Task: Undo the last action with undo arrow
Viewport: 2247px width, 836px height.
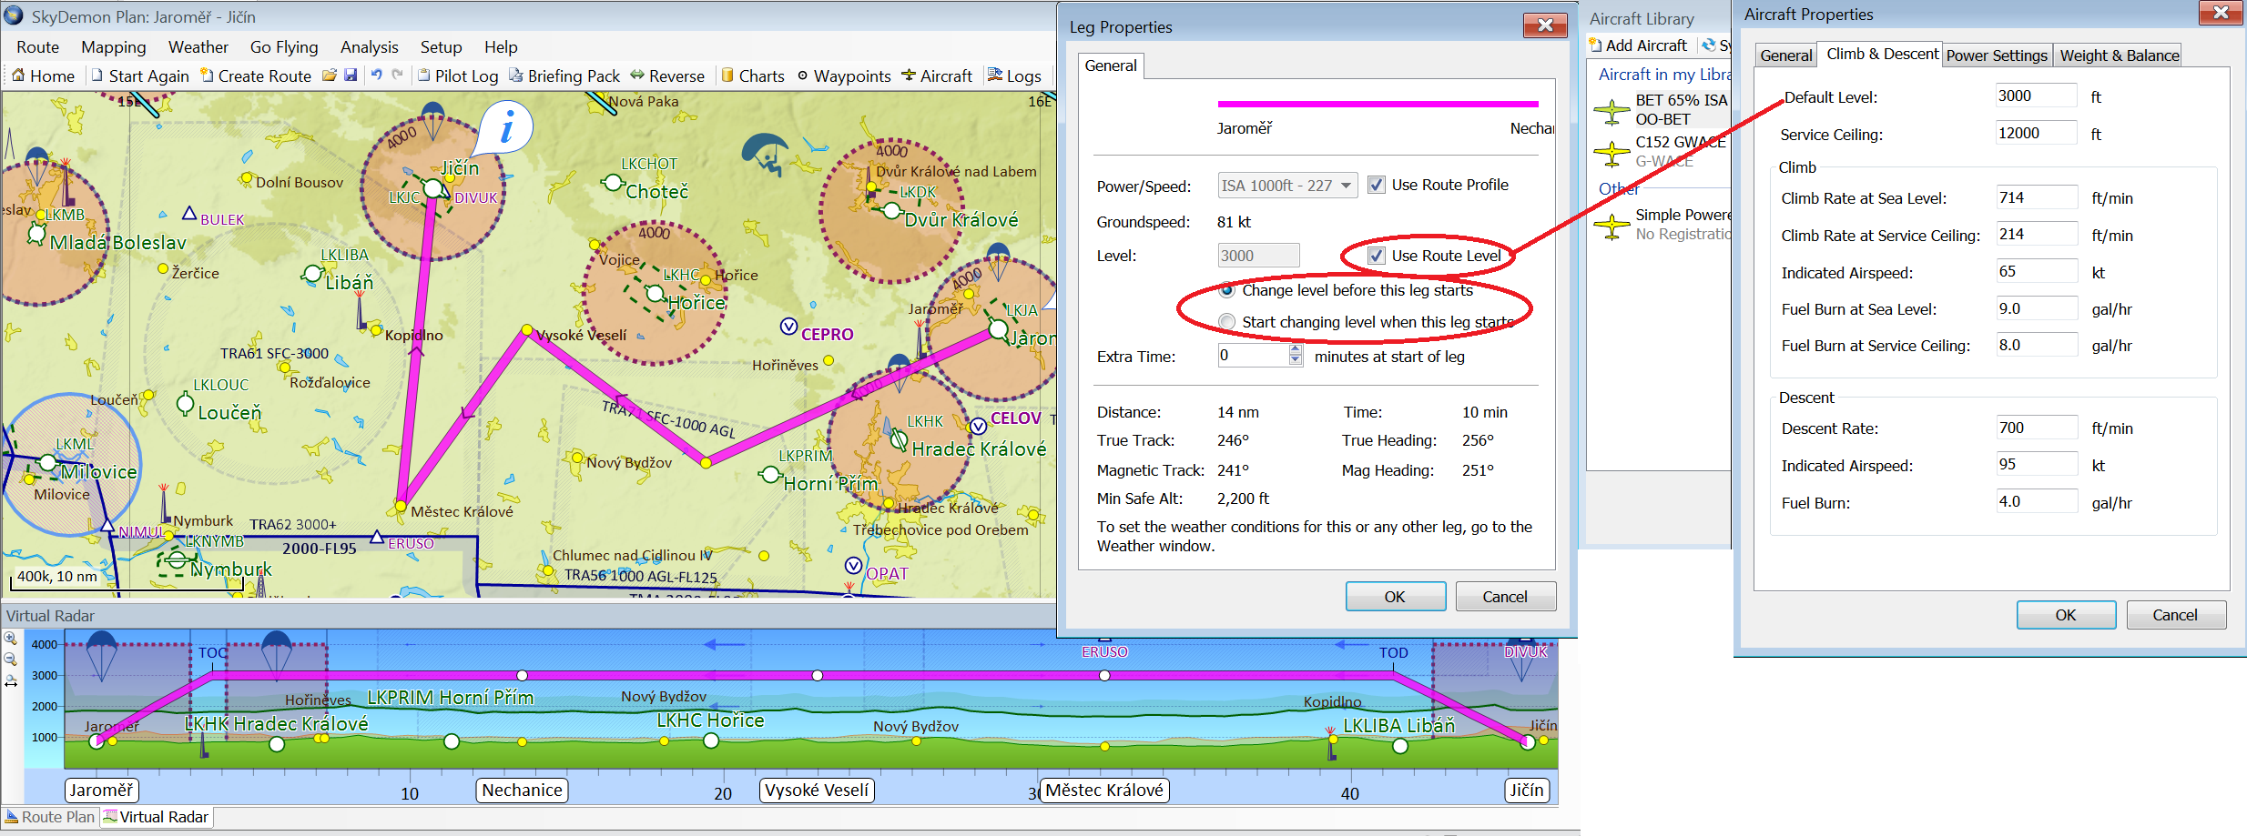Action: pos(376,76)
